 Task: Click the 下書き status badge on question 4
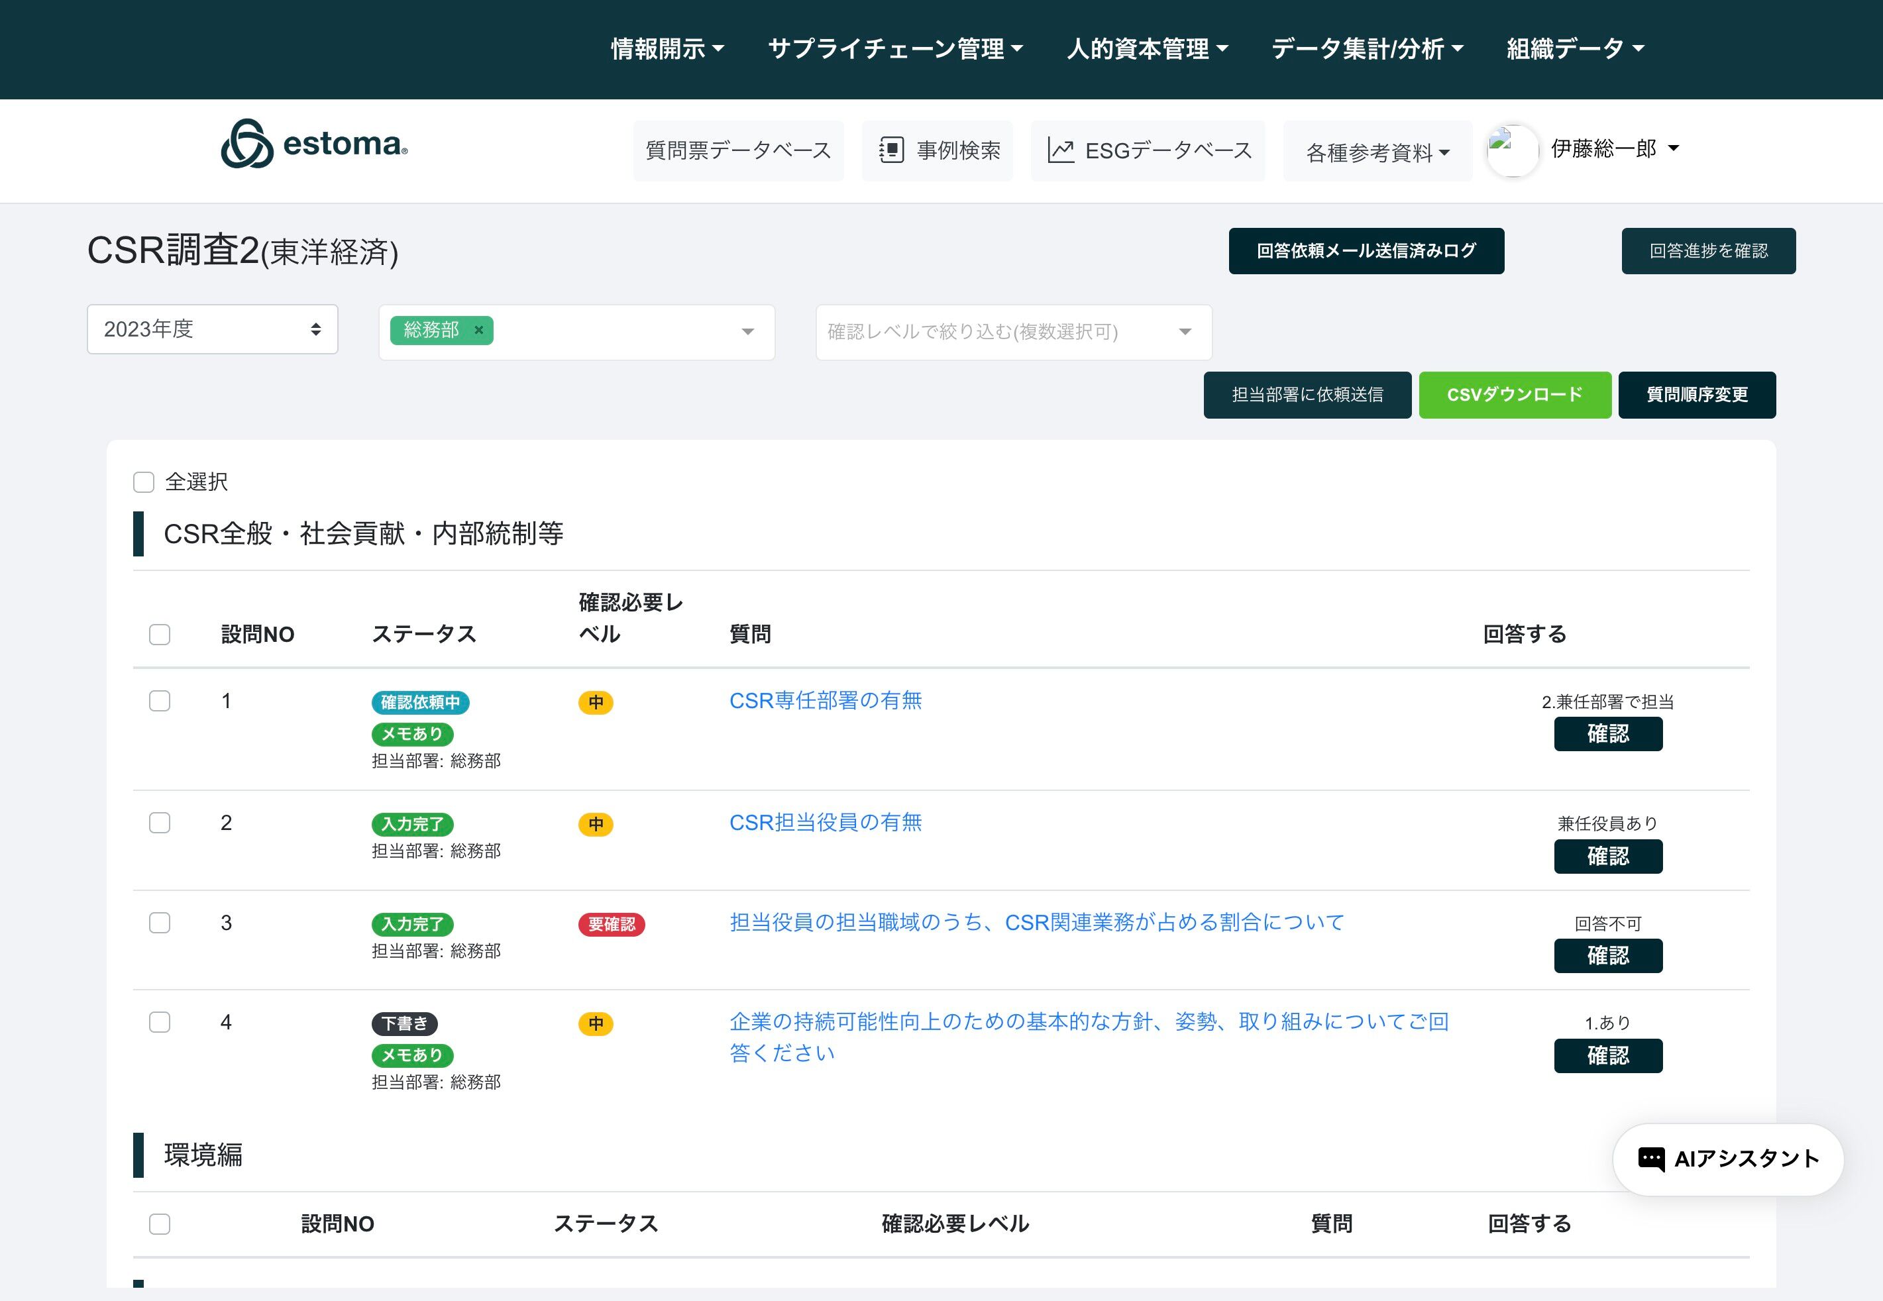[404, 1023]
